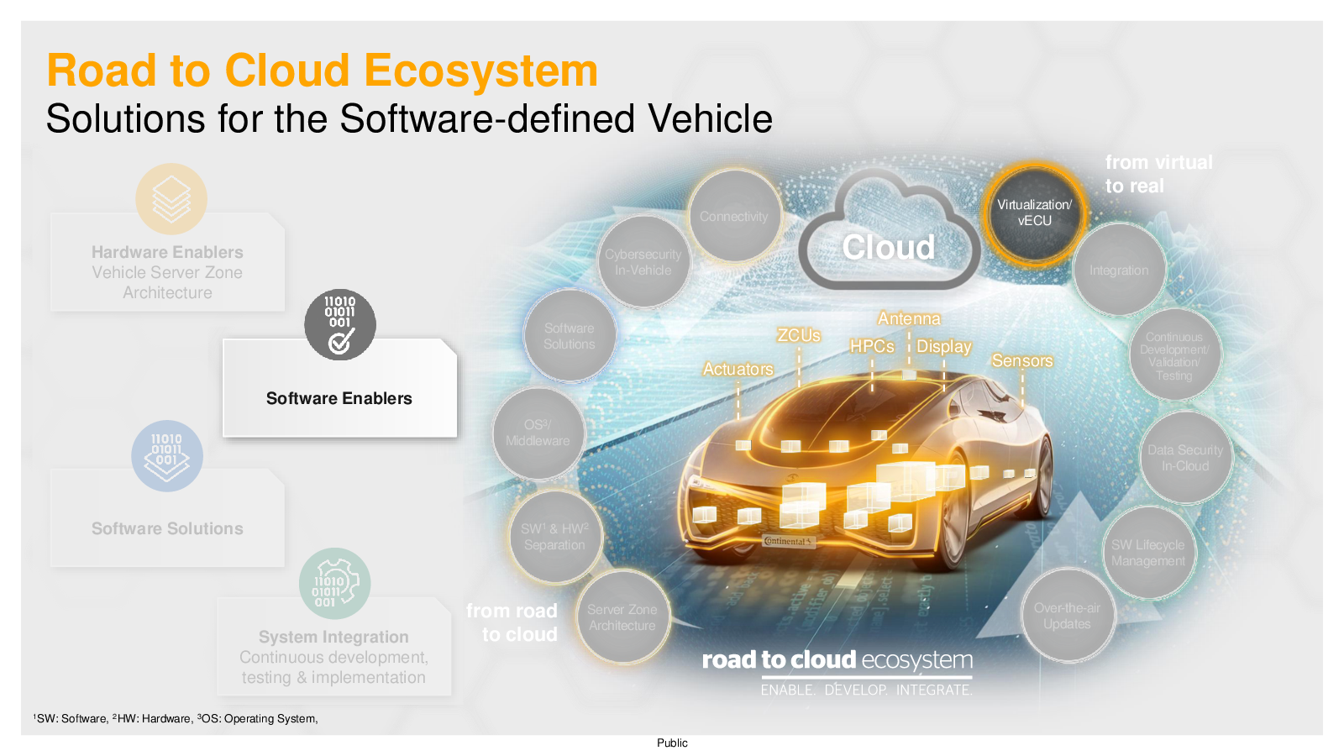Image resolution: width=1344 pixels, height=756 pixels.
Task: Select the Over-the-air Updates circle
Action: pos(1068,616)
